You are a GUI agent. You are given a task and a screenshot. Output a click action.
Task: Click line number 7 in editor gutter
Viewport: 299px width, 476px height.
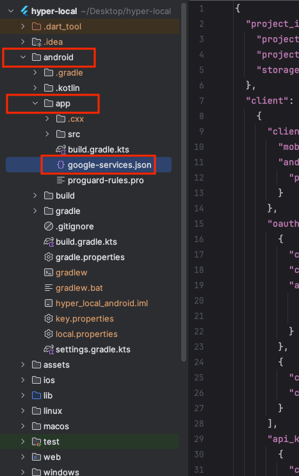[x=201, y=101]
